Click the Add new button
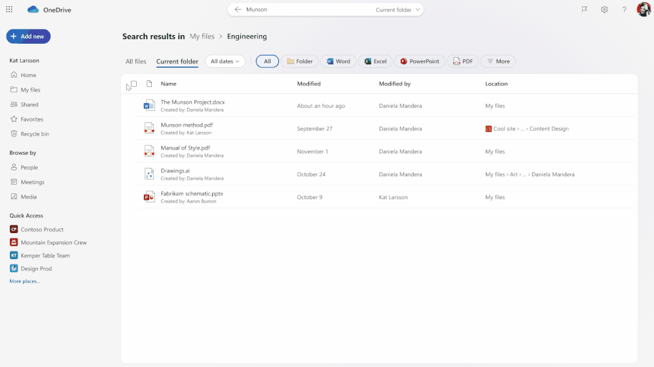Screen dimensions: 654x367 coord(28,37)
